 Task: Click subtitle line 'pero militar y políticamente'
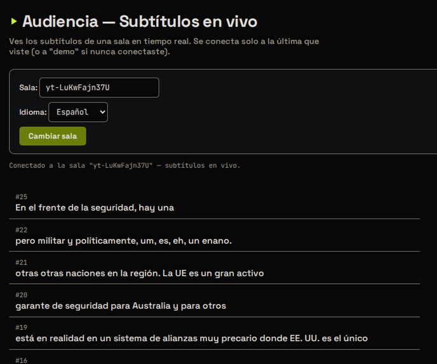[x=123, y=241]
